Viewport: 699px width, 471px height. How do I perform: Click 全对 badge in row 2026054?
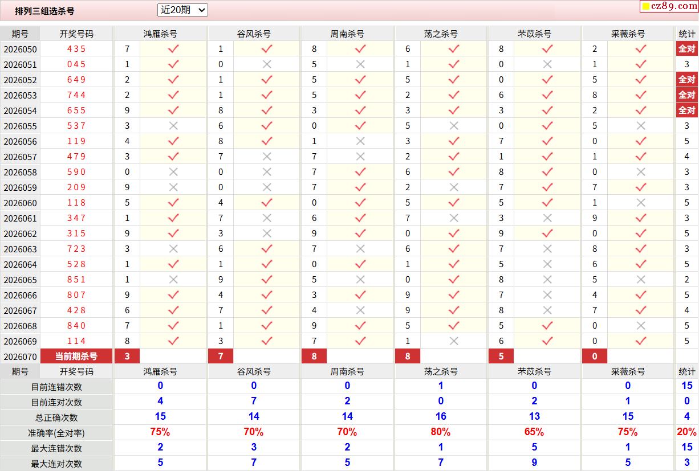tap(686, 110)
